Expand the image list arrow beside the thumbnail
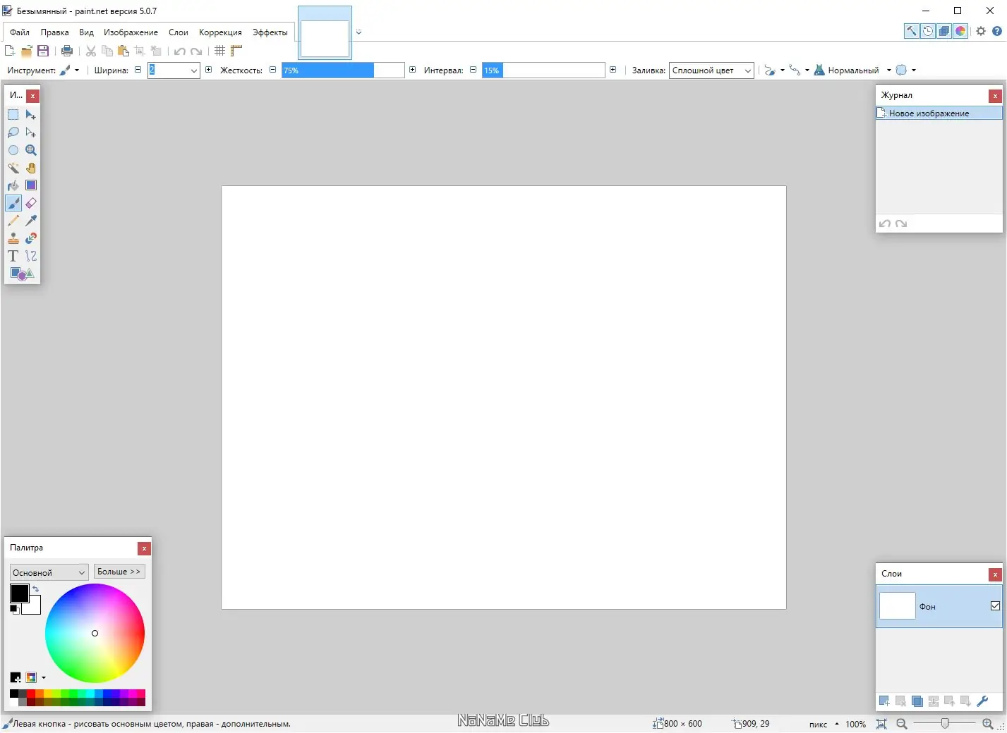 (x=358, y=32)
